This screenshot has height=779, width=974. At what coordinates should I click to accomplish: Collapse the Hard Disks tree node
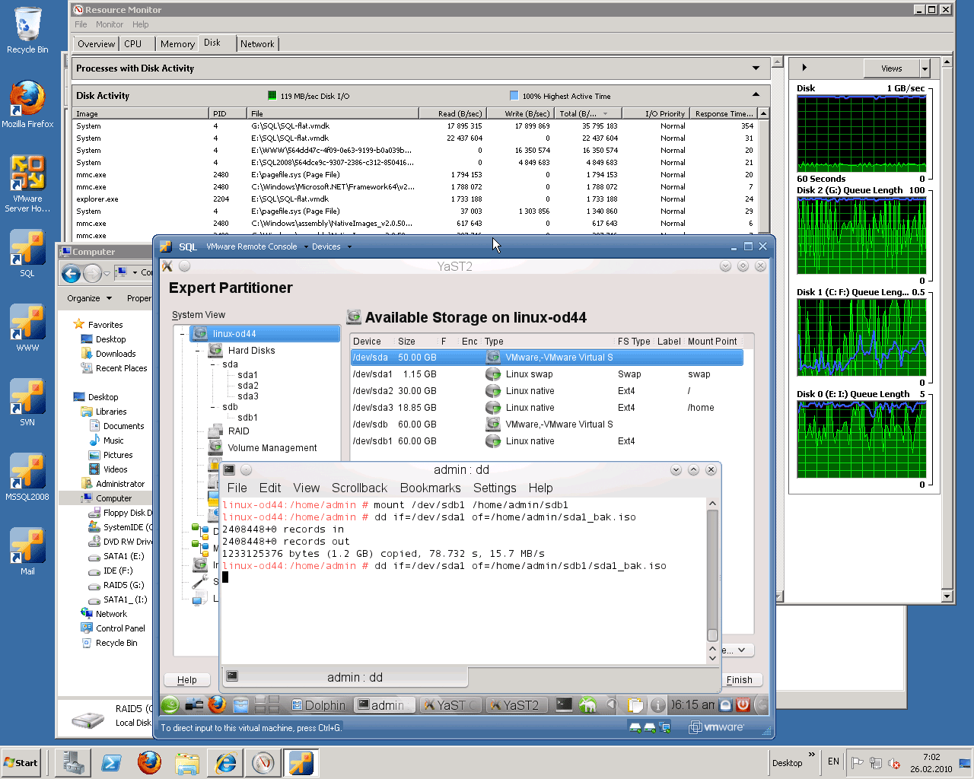(x=198, y=351)
